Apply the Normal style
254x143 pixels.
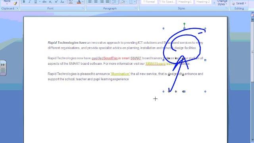[149, 2]
